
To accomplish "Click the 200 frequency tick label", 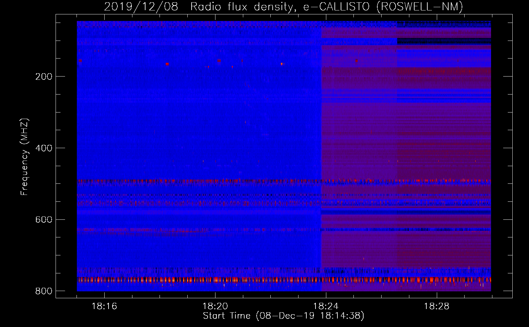I will [44, 77].
